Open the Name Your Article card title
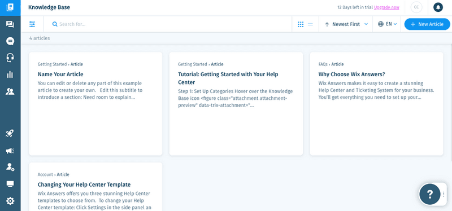The image size is (452, 211). (x=60, y=74)
